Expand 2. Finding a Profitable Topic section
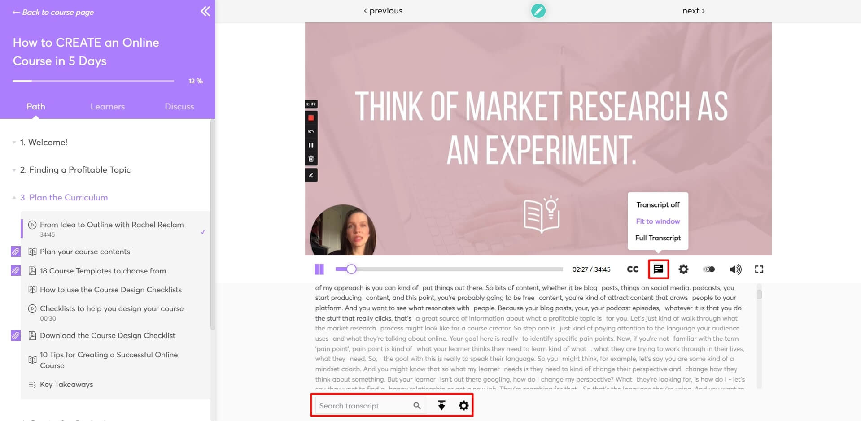The height and width of the screenshot is (421, 861). click(75, 169)
